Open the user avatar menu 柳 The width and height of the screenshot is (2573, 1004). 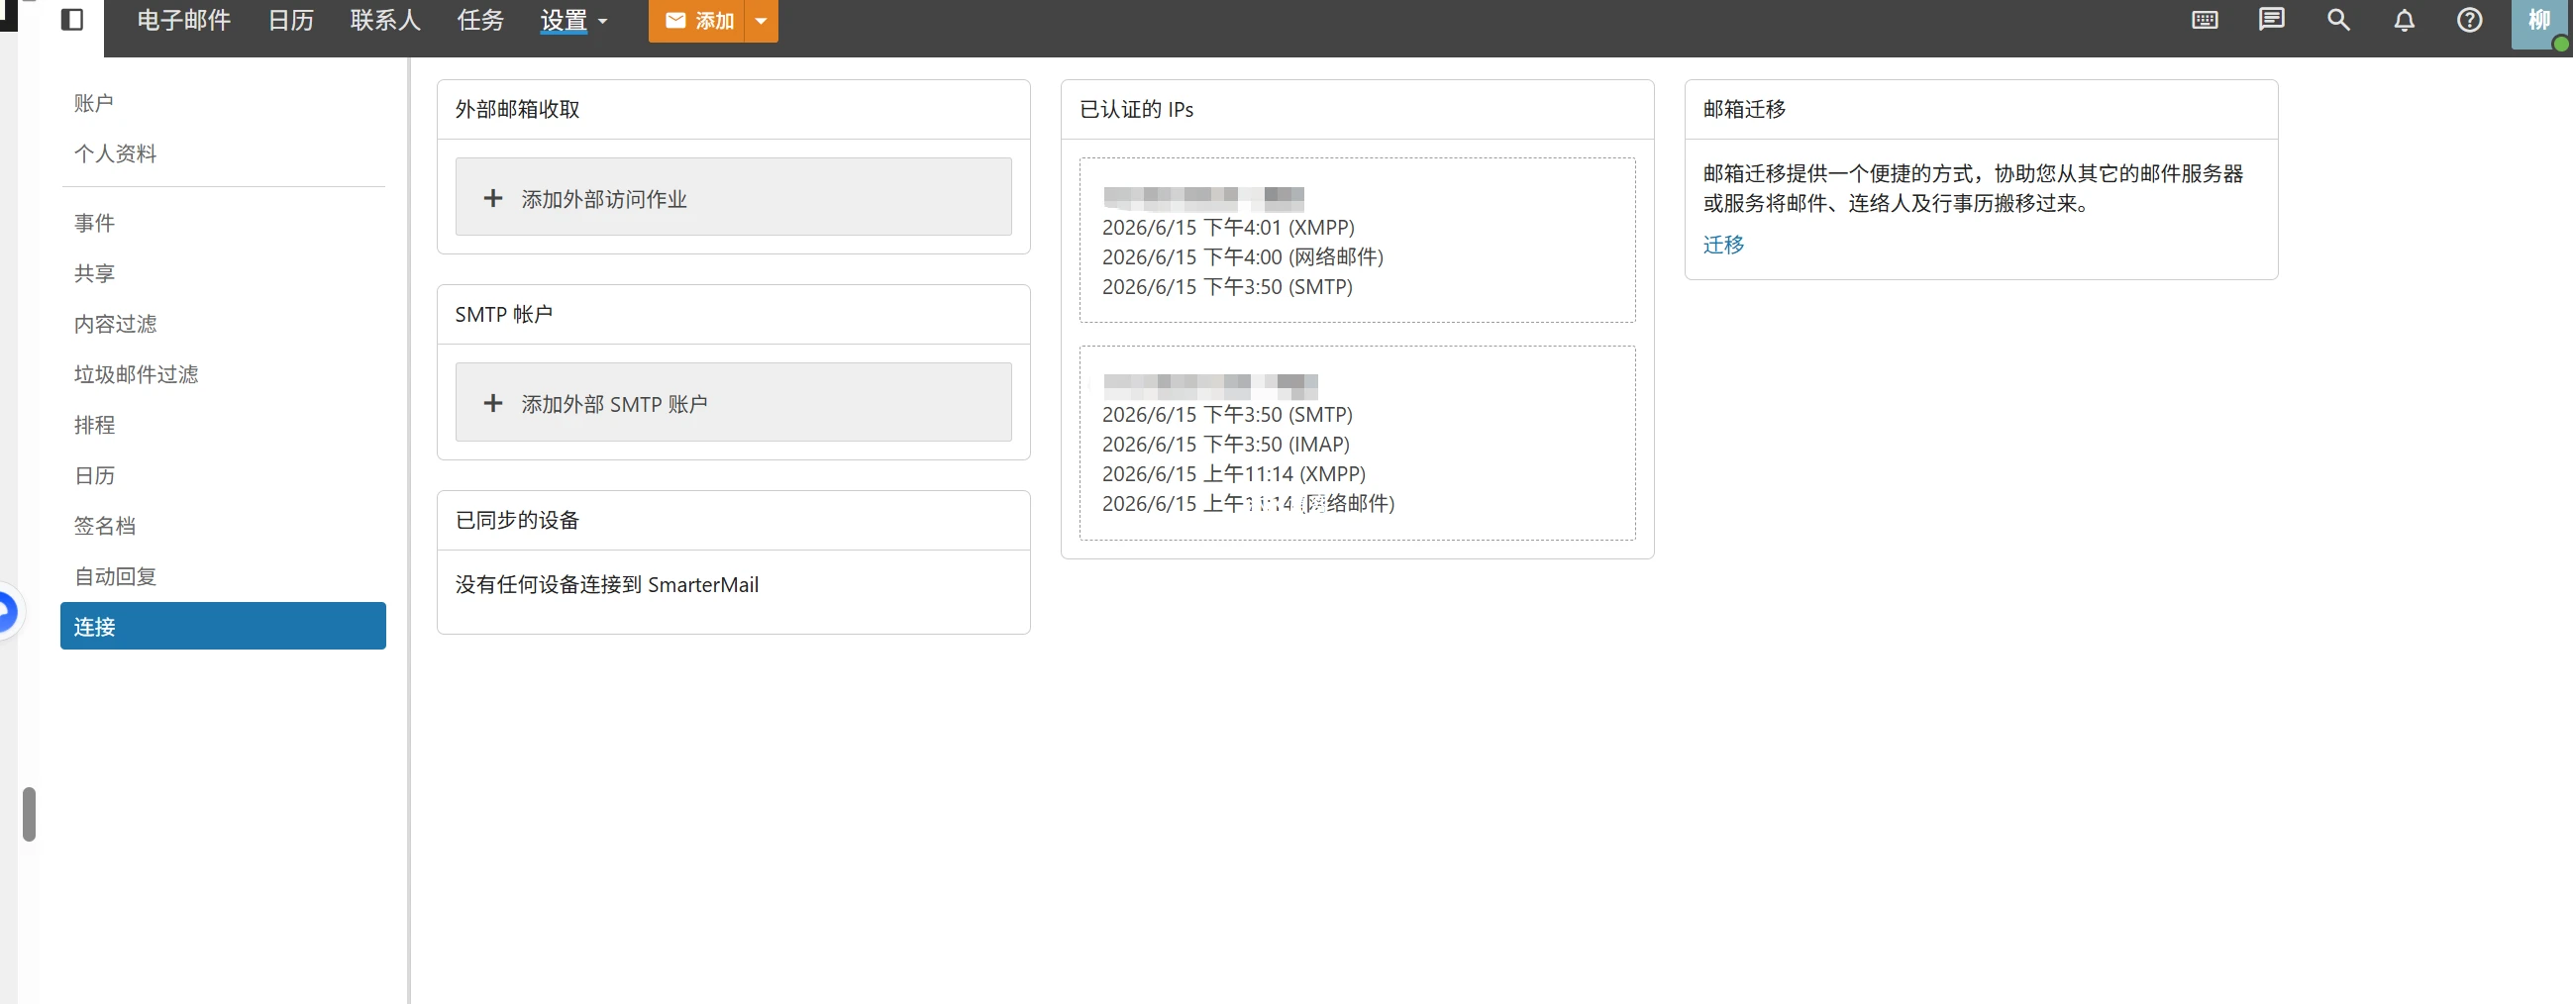pyautogui.click(x=2540, y=22)
